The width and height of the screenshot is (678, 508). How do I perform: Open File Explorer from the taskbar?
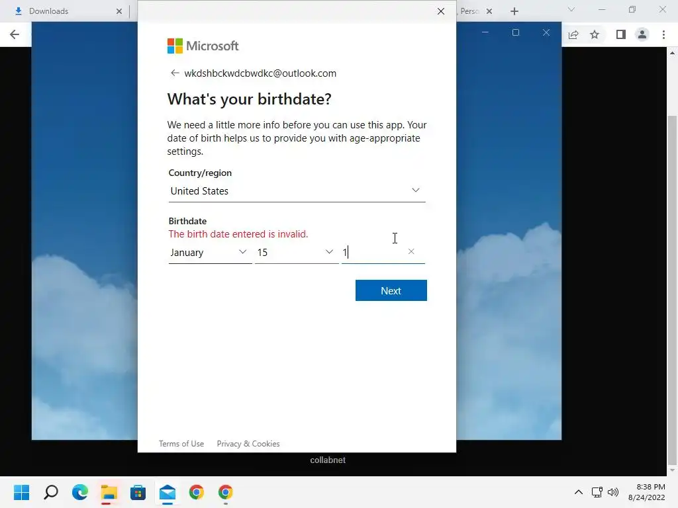point(109,492)
